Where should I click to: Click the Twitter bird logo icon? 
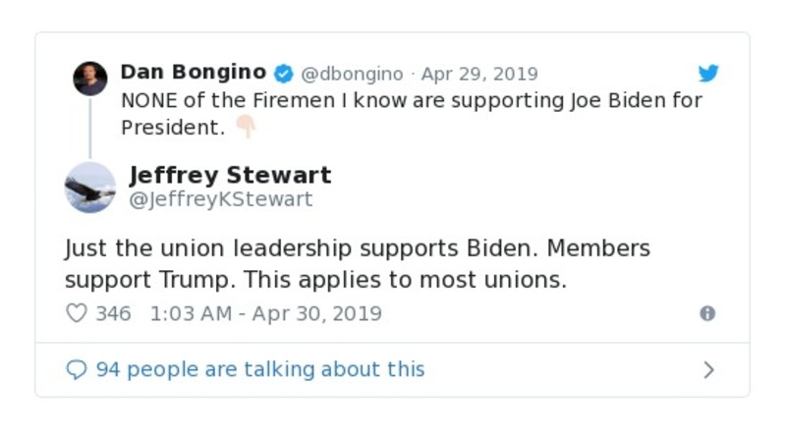[x=708, y=74]
